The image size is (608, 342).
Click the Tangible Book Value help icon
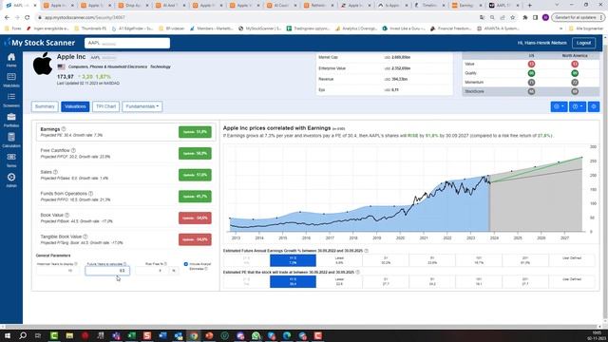pos(85,237)
